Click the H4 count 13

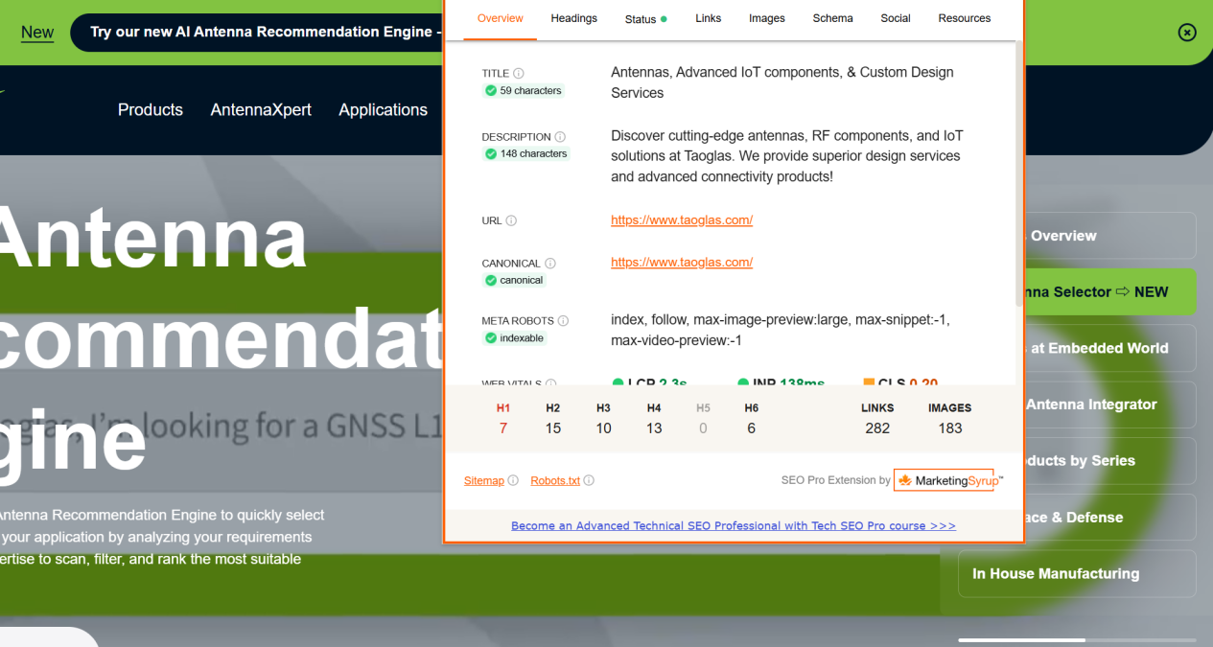(654, 428)
